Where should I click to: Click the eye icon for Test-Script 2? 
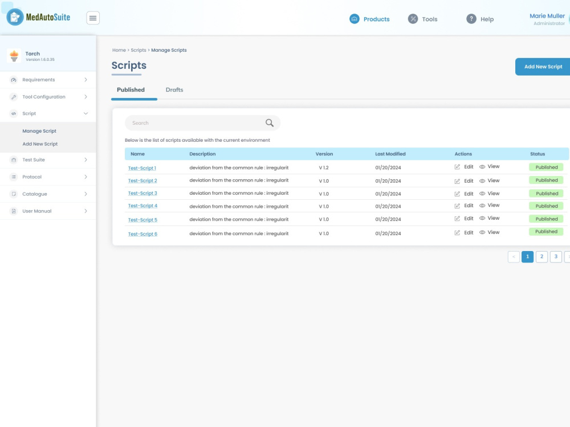click(x=482, y=181)
